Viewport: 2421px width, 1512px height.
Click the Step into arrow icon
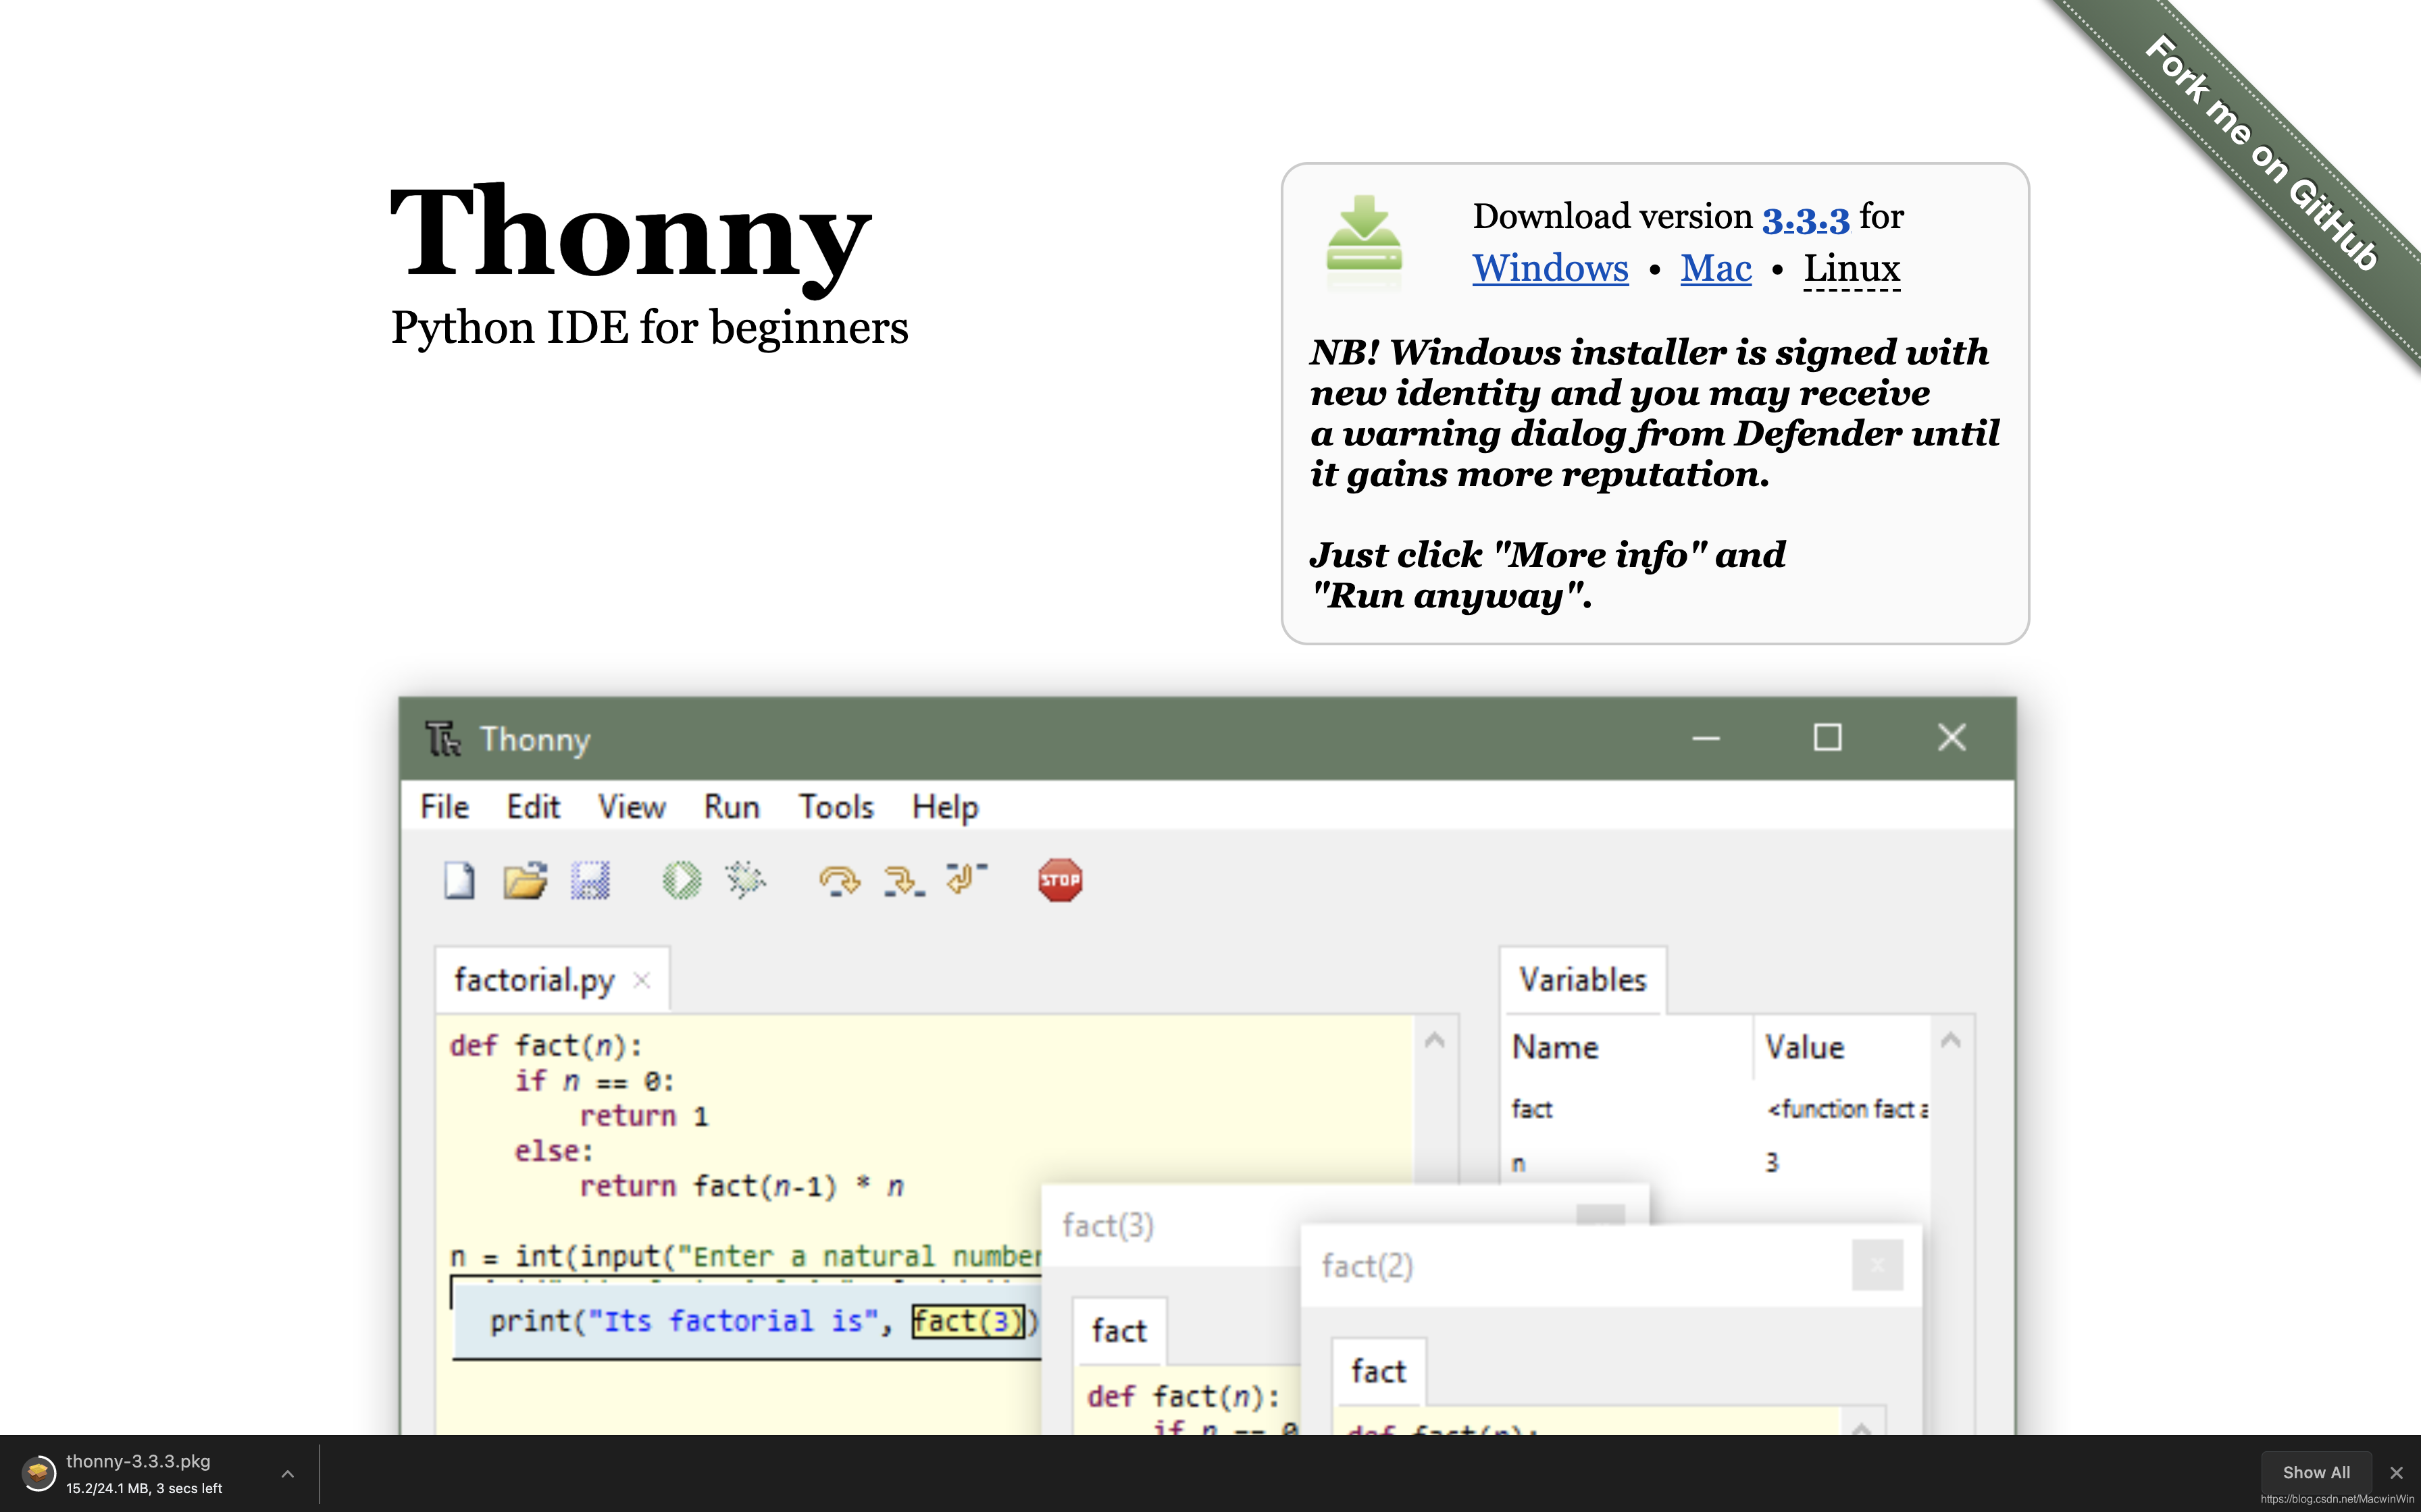(x=903, y=881)
